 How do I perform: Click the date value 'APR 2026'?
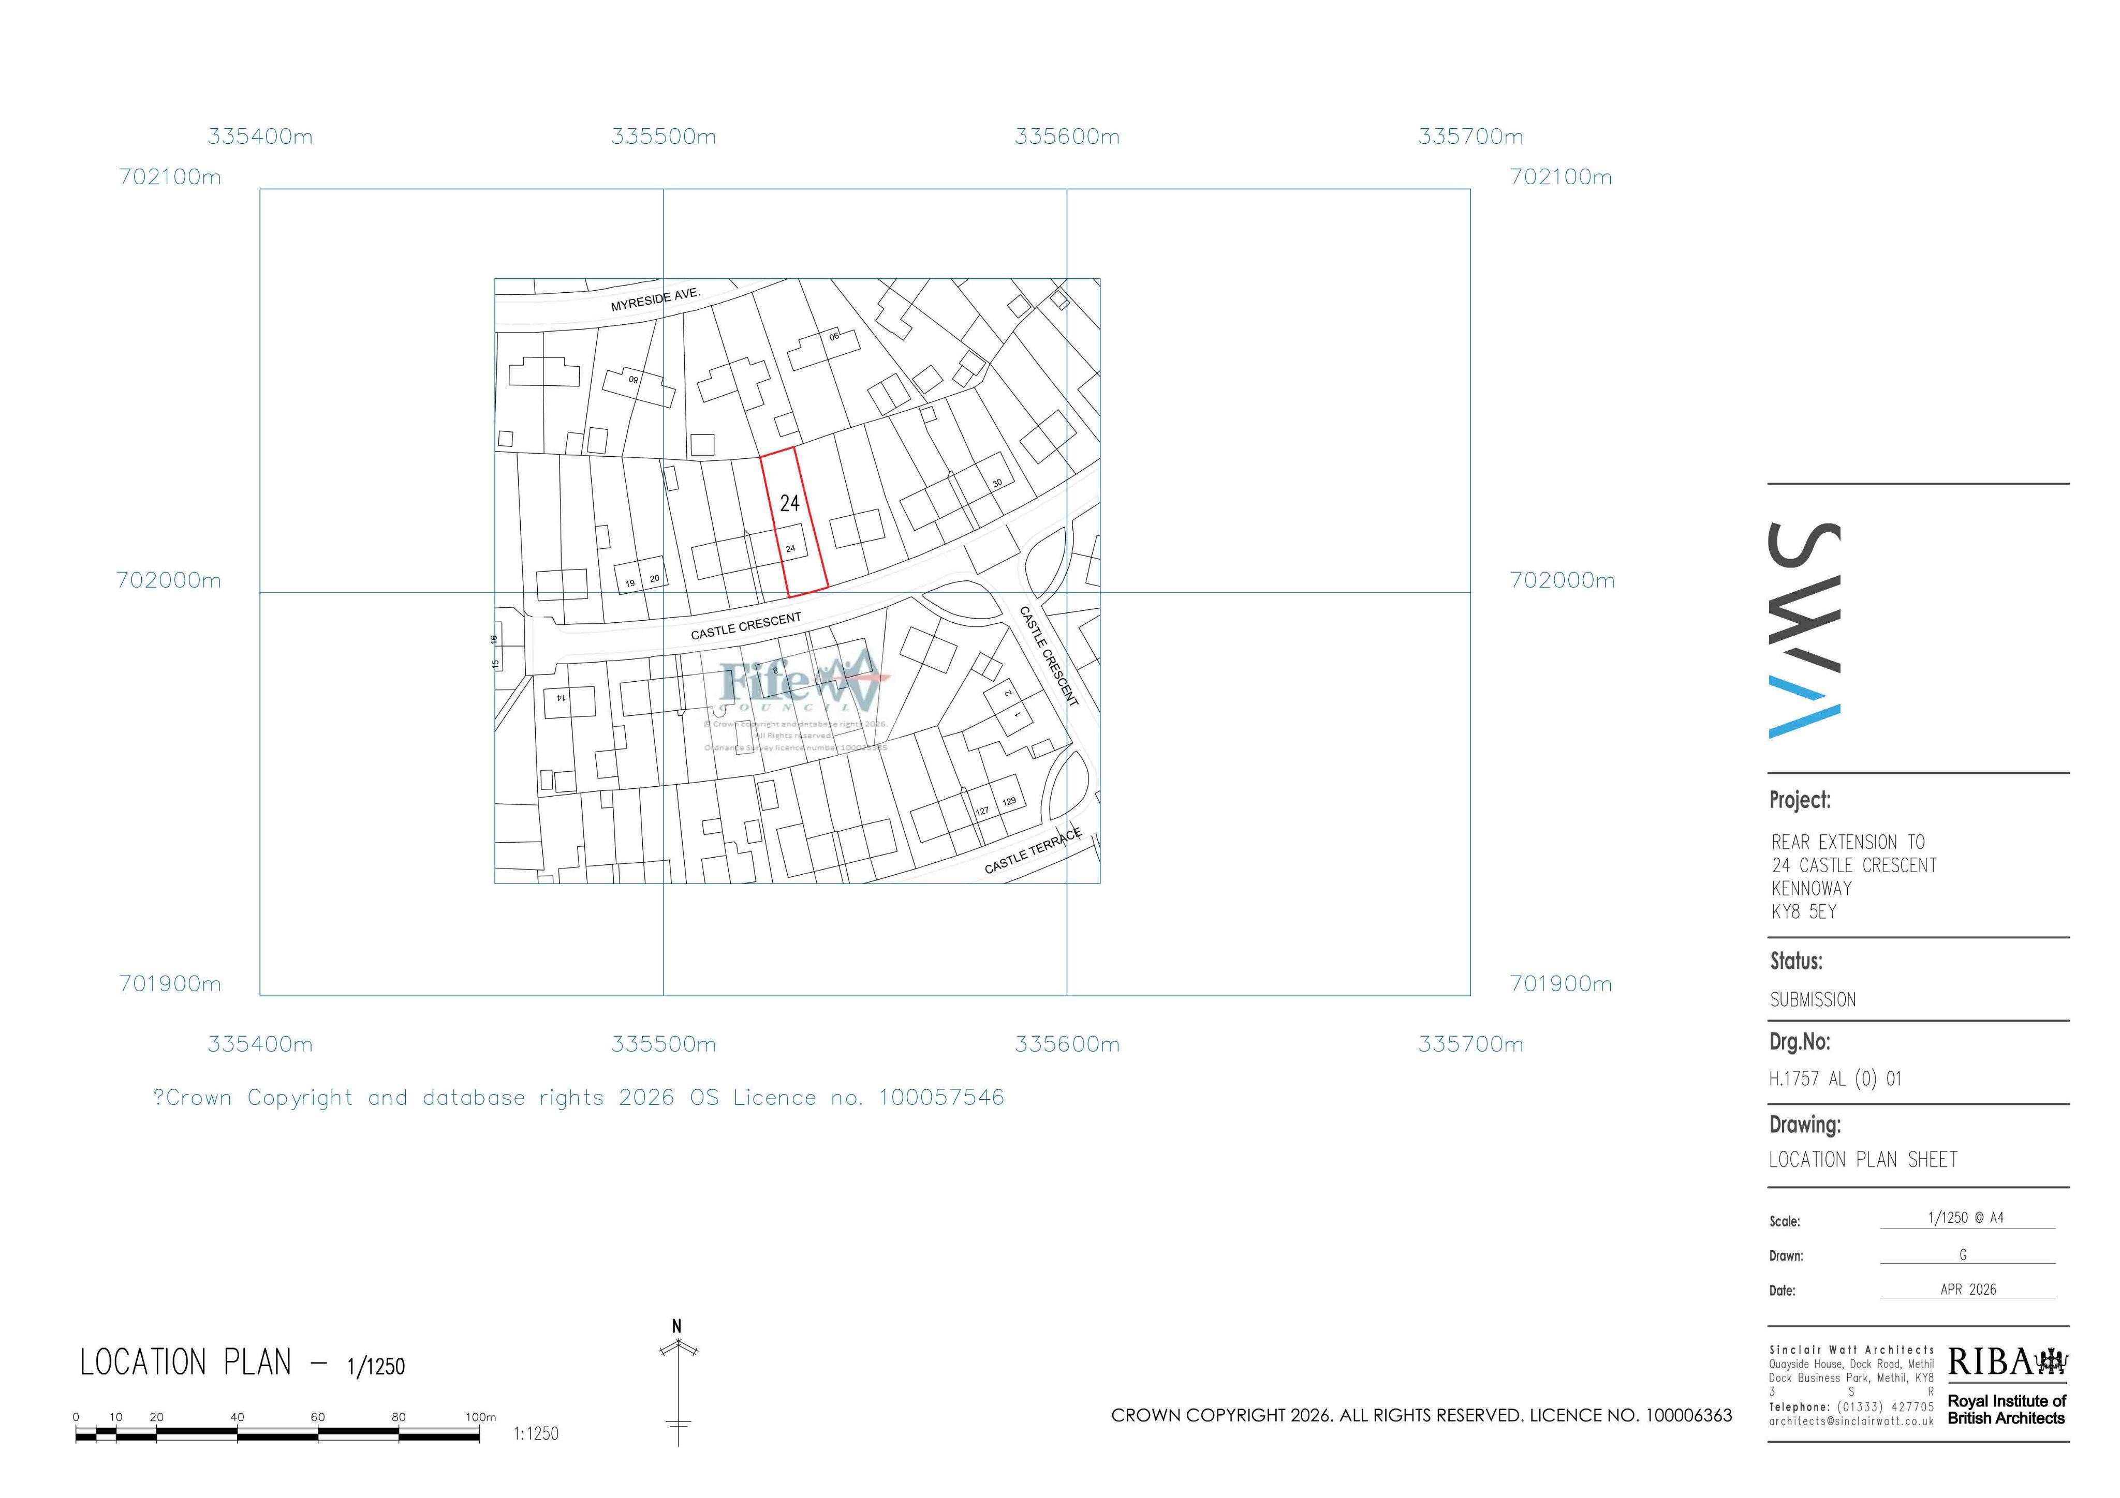click(x=1968, y=1290)
